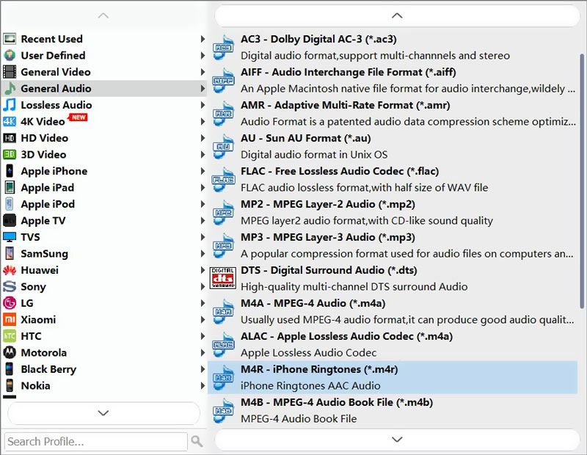
Task: Click the HD Video icon
Action: click(x=10, y=138)
